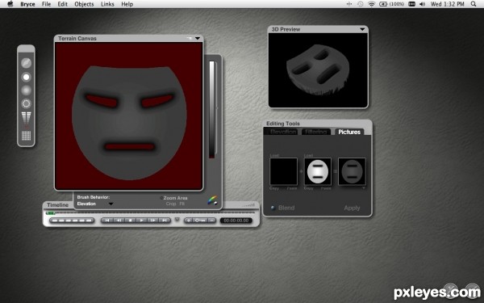Jump to first frame in Timeline
484x303 pixels.
click(106, 221)
